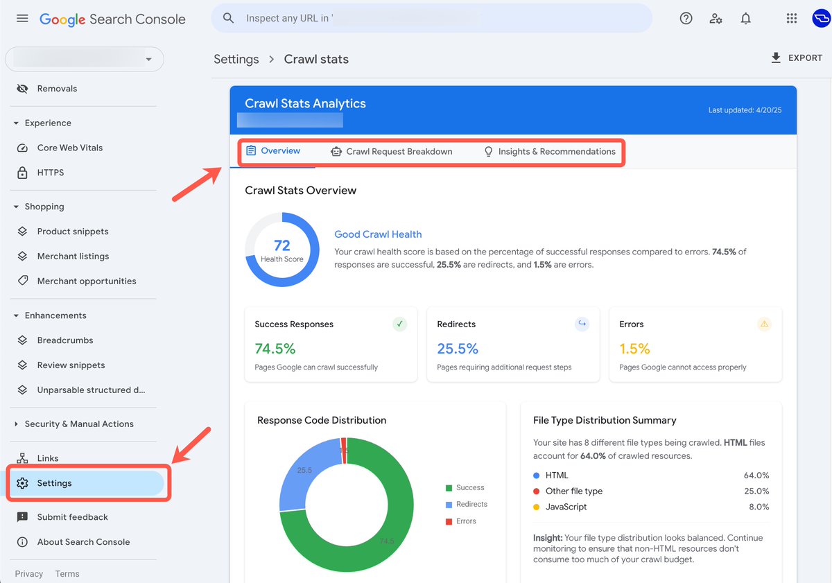Click the Crawl stats breadcrumb text
The image size is (832, 583).
point(316,59)
